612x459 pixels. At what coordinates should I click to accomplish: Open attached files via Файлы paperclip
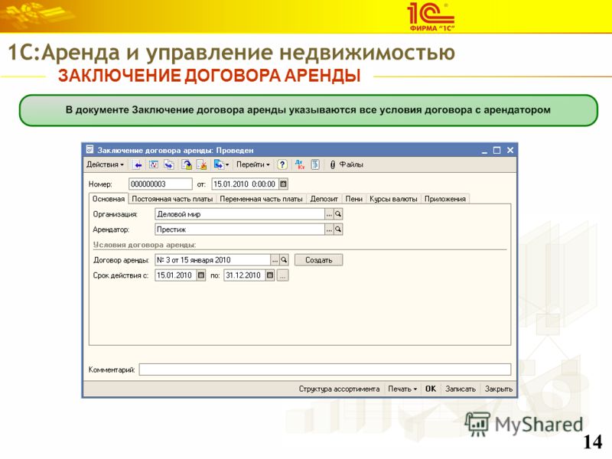click(x=347, y=164)
